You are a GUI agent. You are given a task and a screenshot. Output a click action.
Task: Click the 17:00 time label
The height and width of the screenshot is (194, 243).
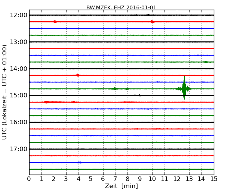18,149
